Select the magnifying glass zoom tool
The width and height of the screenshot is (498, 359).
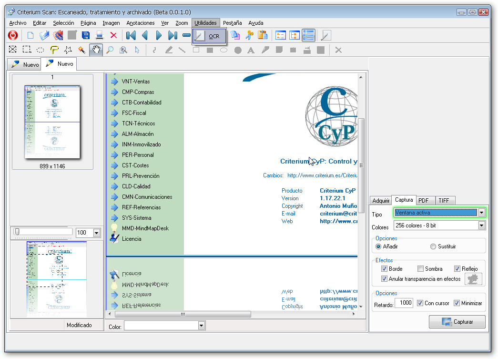110,50
